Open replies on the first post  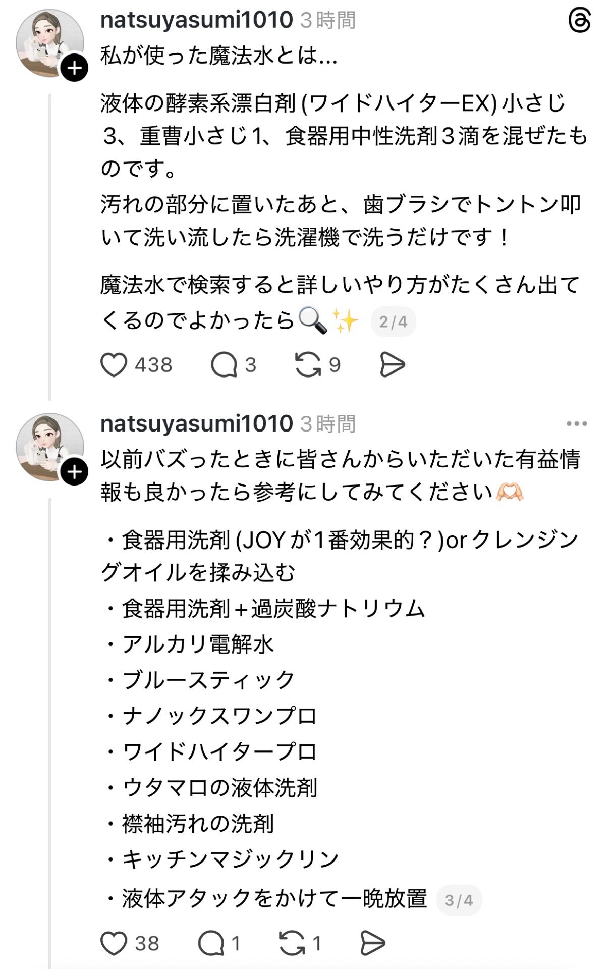coord(224,365)
